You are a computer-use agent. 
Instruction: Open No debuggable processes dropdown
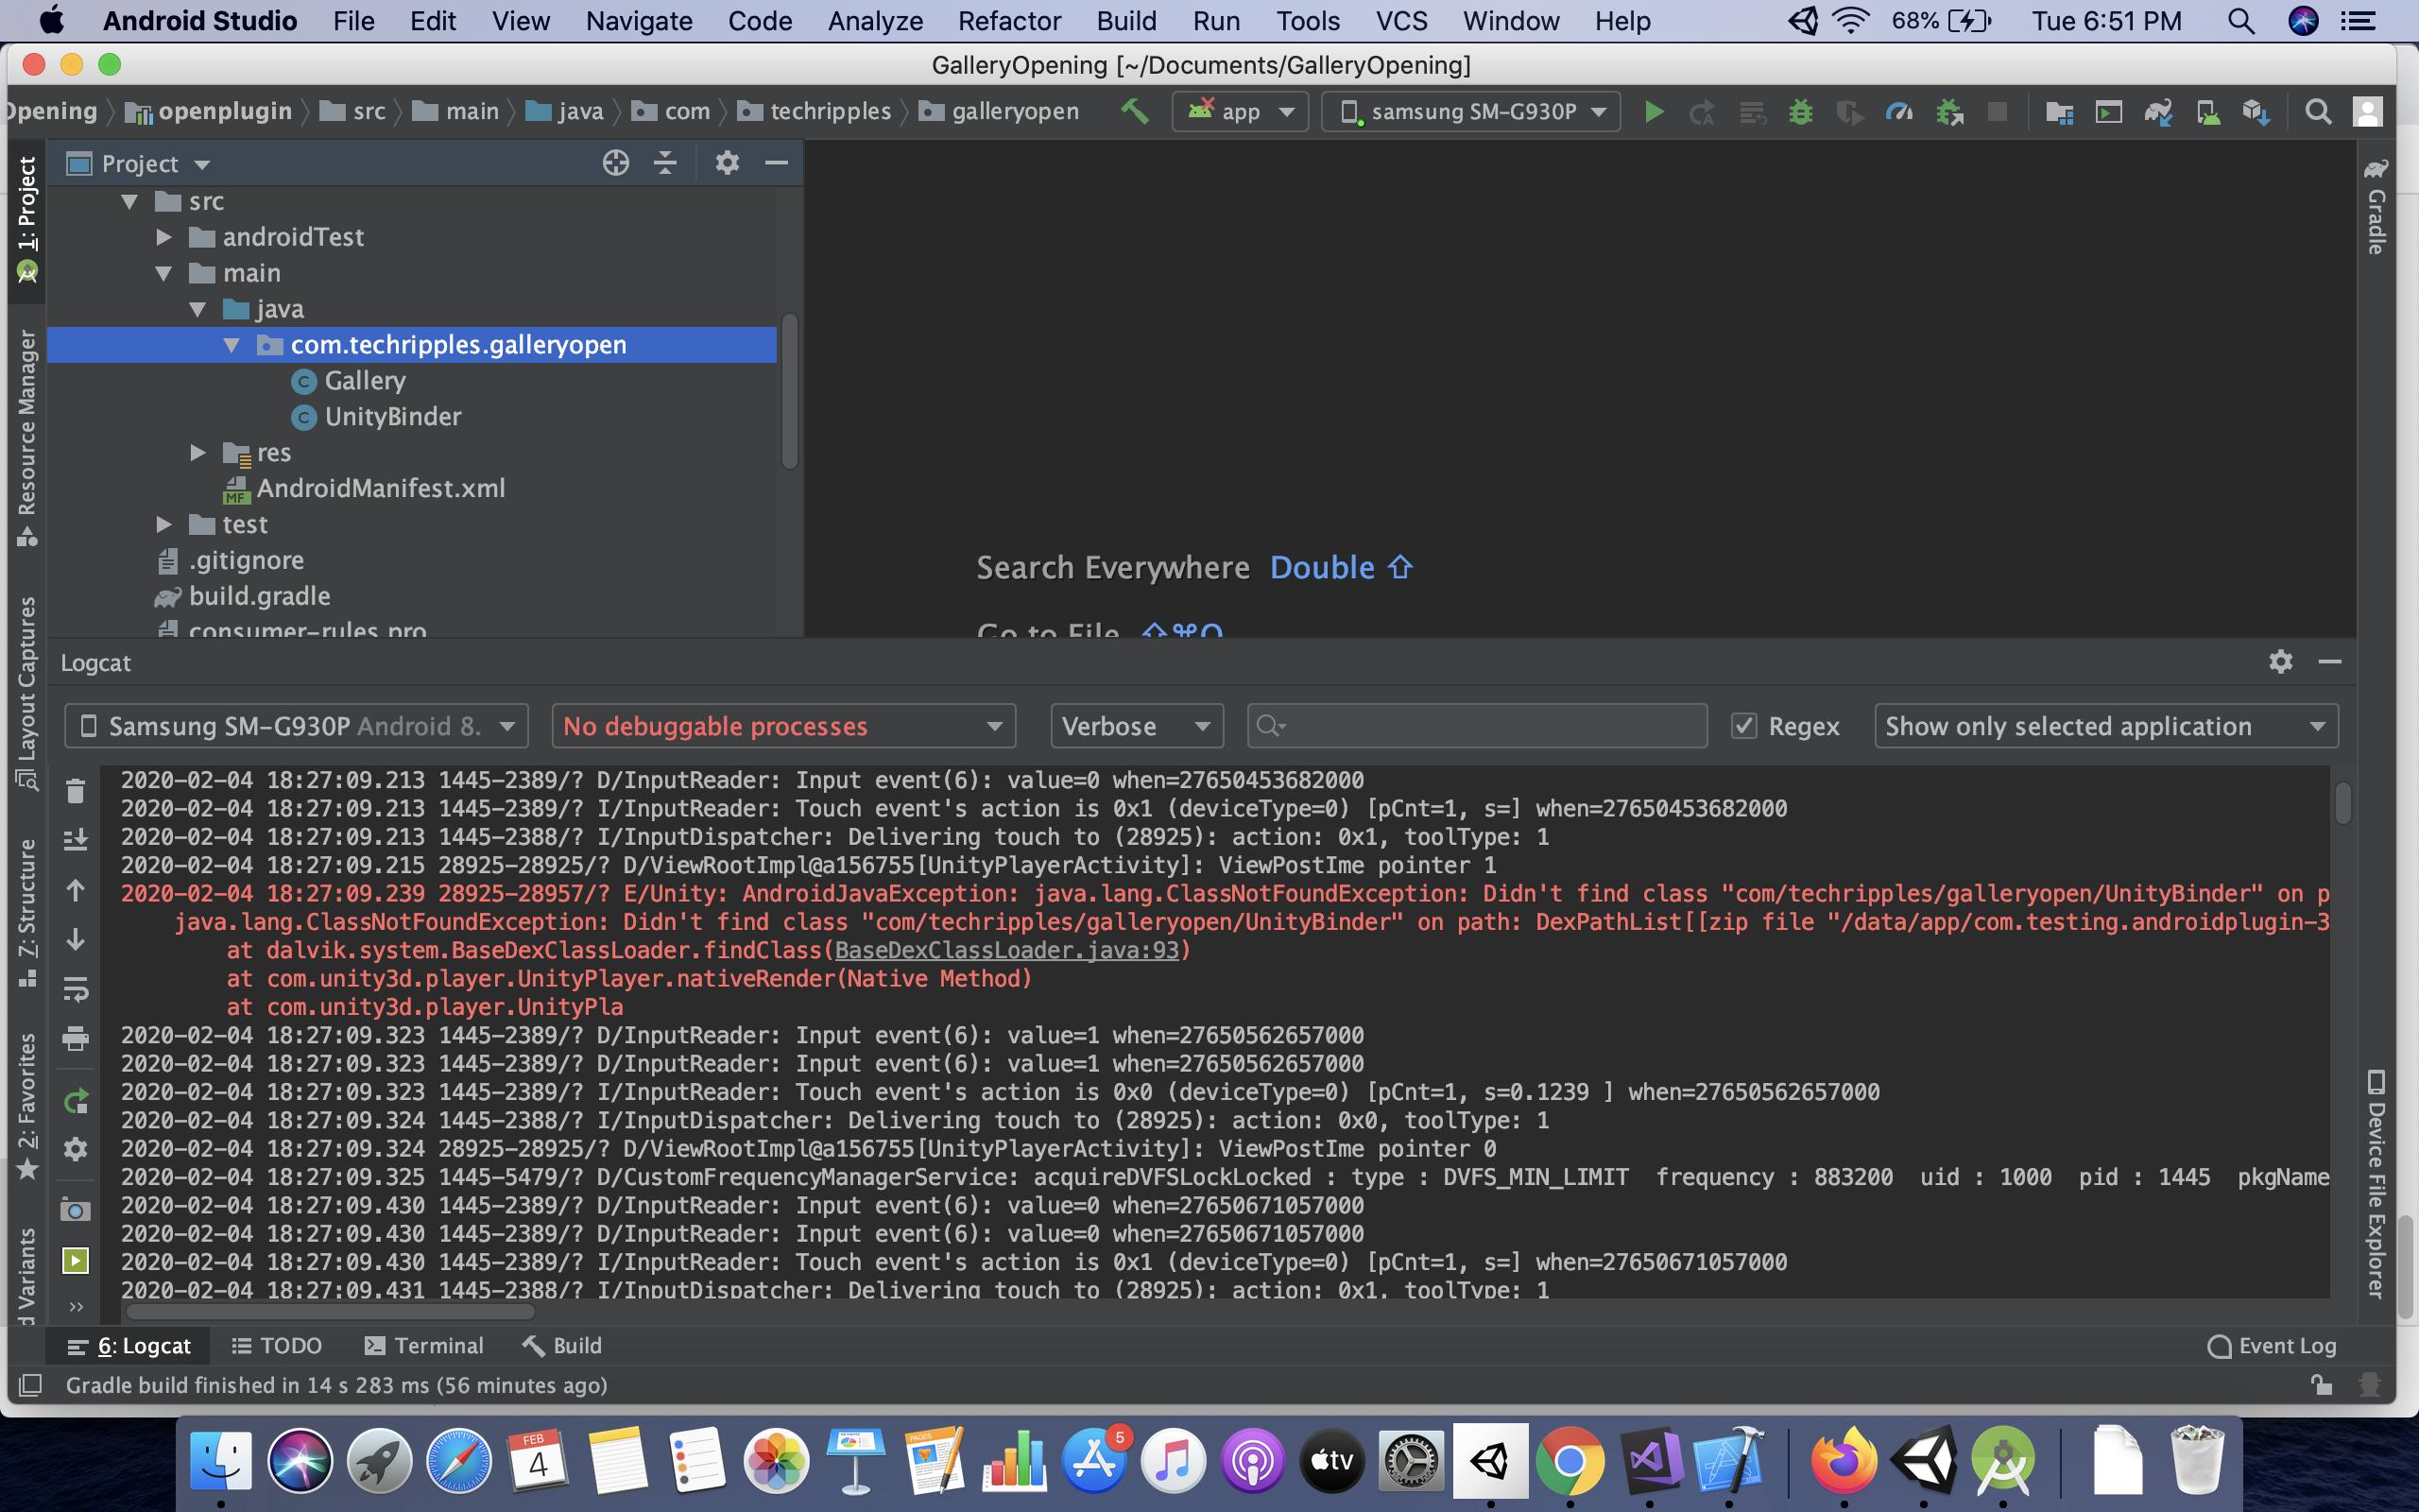tap(783, 726)
